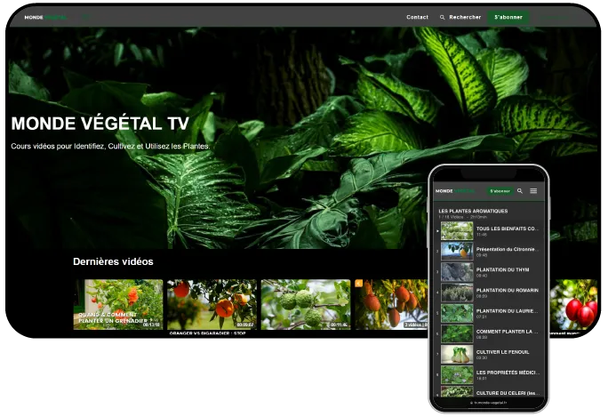The image size is (608, 417).
Task: Open the red cherries thumbnail at far right
Action: [x=574, y=304]
